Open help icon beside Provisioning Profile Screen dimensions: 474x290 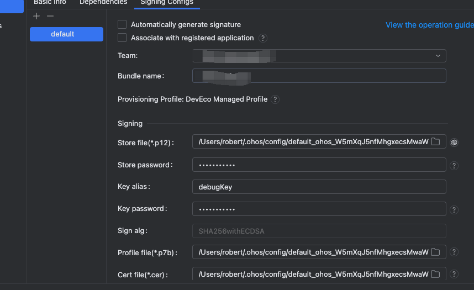275,99
